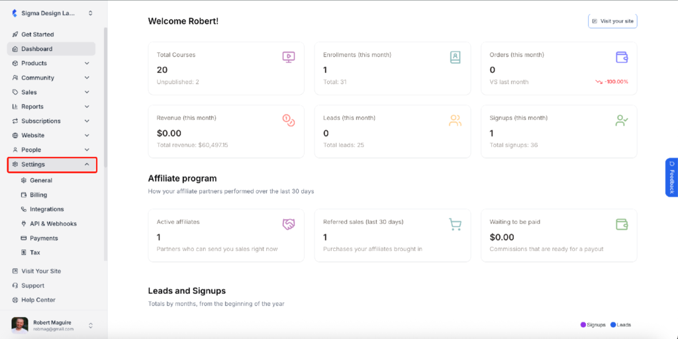
Task: Toggle the Leads legend blue dot
Action: click(612, 324)
